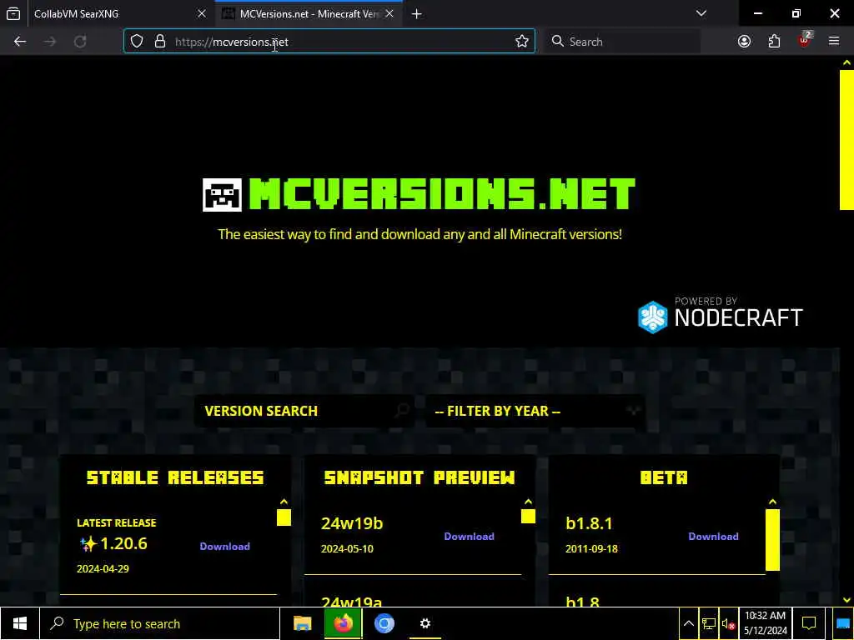Open the tracking protection shield icon
854x640 pixels.
(x=137, y=42)
